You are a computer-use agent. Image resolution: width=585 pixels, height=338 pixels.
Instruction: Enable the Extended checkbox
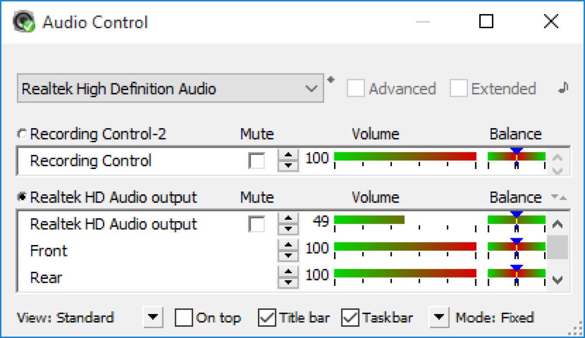click(x=458, y=89)
